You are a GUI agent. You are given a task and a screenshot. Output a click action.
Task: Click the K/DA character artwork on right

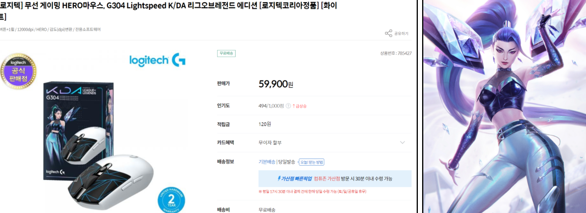pos(504,106)
